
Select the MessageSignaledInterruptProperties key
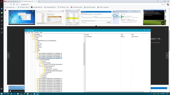click(54, 71)
